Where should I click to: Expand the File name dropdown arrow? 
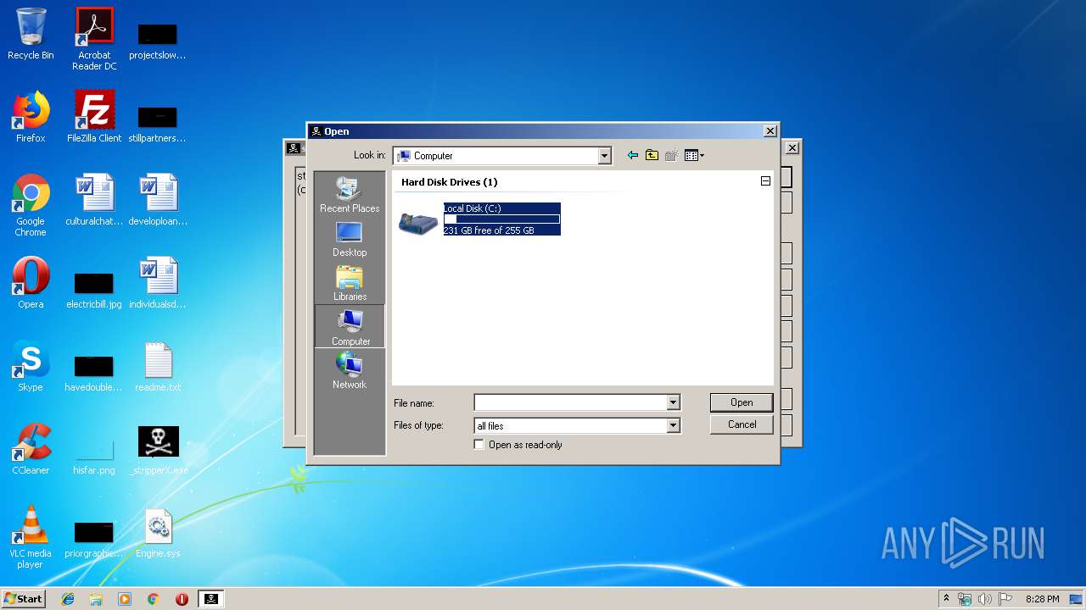pyautogui.click(x=673, y=402)
